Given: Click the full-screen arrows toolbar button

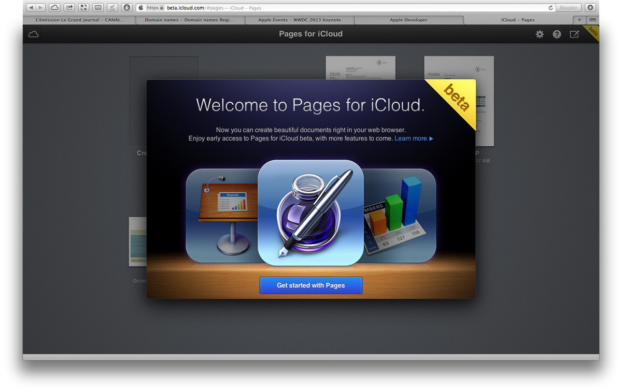Looking at the screenshot, I should pyautogui.click(x=83, y=8).
